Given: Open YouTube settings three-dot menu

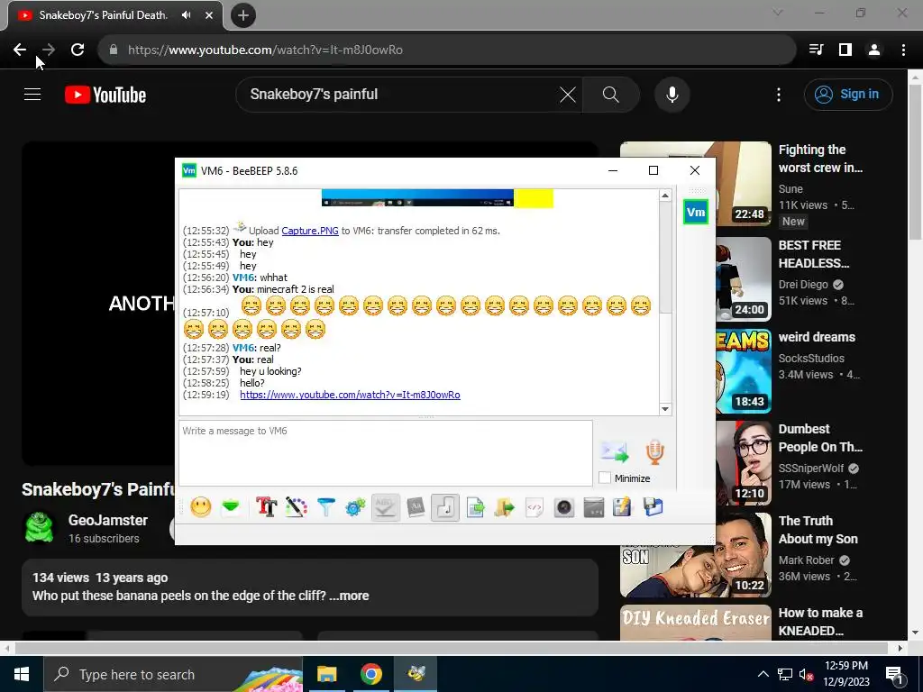Looking at the screenshot, I should (x=779, y=95).
